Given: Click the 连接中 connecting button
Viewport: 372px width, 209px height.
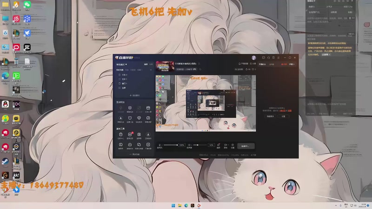Looking at the screenshot, I should (246, 146).
